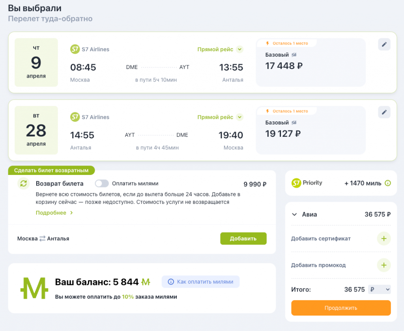404x331 pixels.
Task: Click the S7 logo on the Antalya–Moscow flight
Action: [75, 117]
